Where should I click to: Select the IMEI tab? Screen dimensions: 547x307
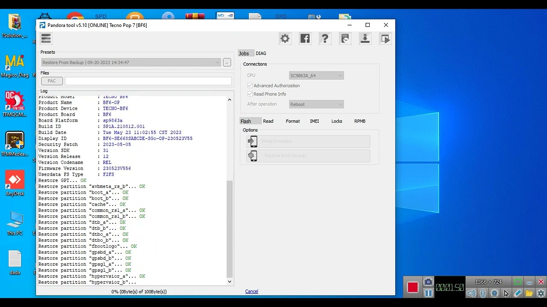[x=315, y=121]
